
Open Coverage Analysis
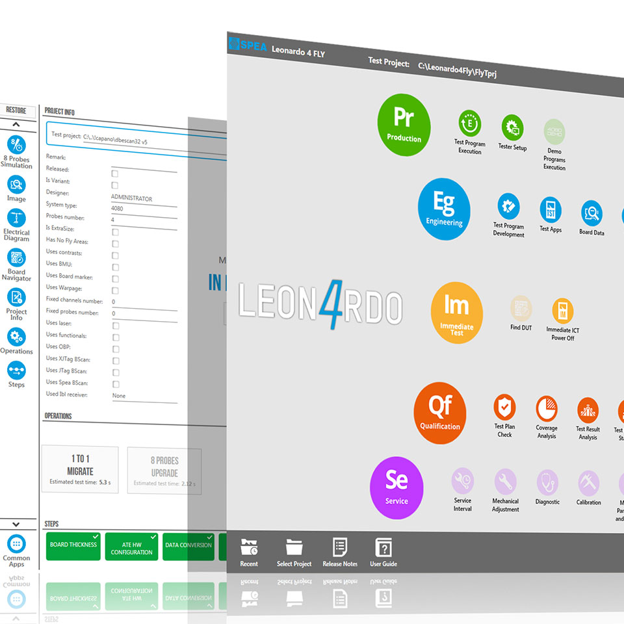[x=547, y=409]
